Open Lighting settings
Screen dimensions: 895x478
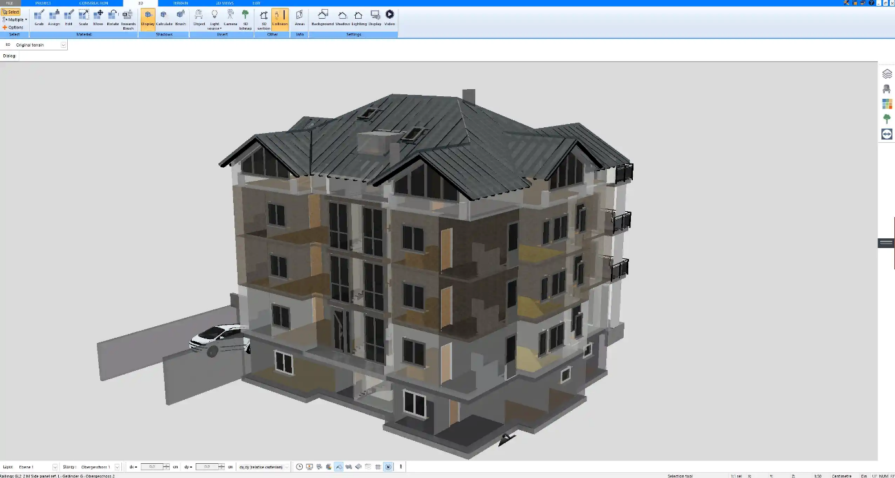[x=359, y=18]
